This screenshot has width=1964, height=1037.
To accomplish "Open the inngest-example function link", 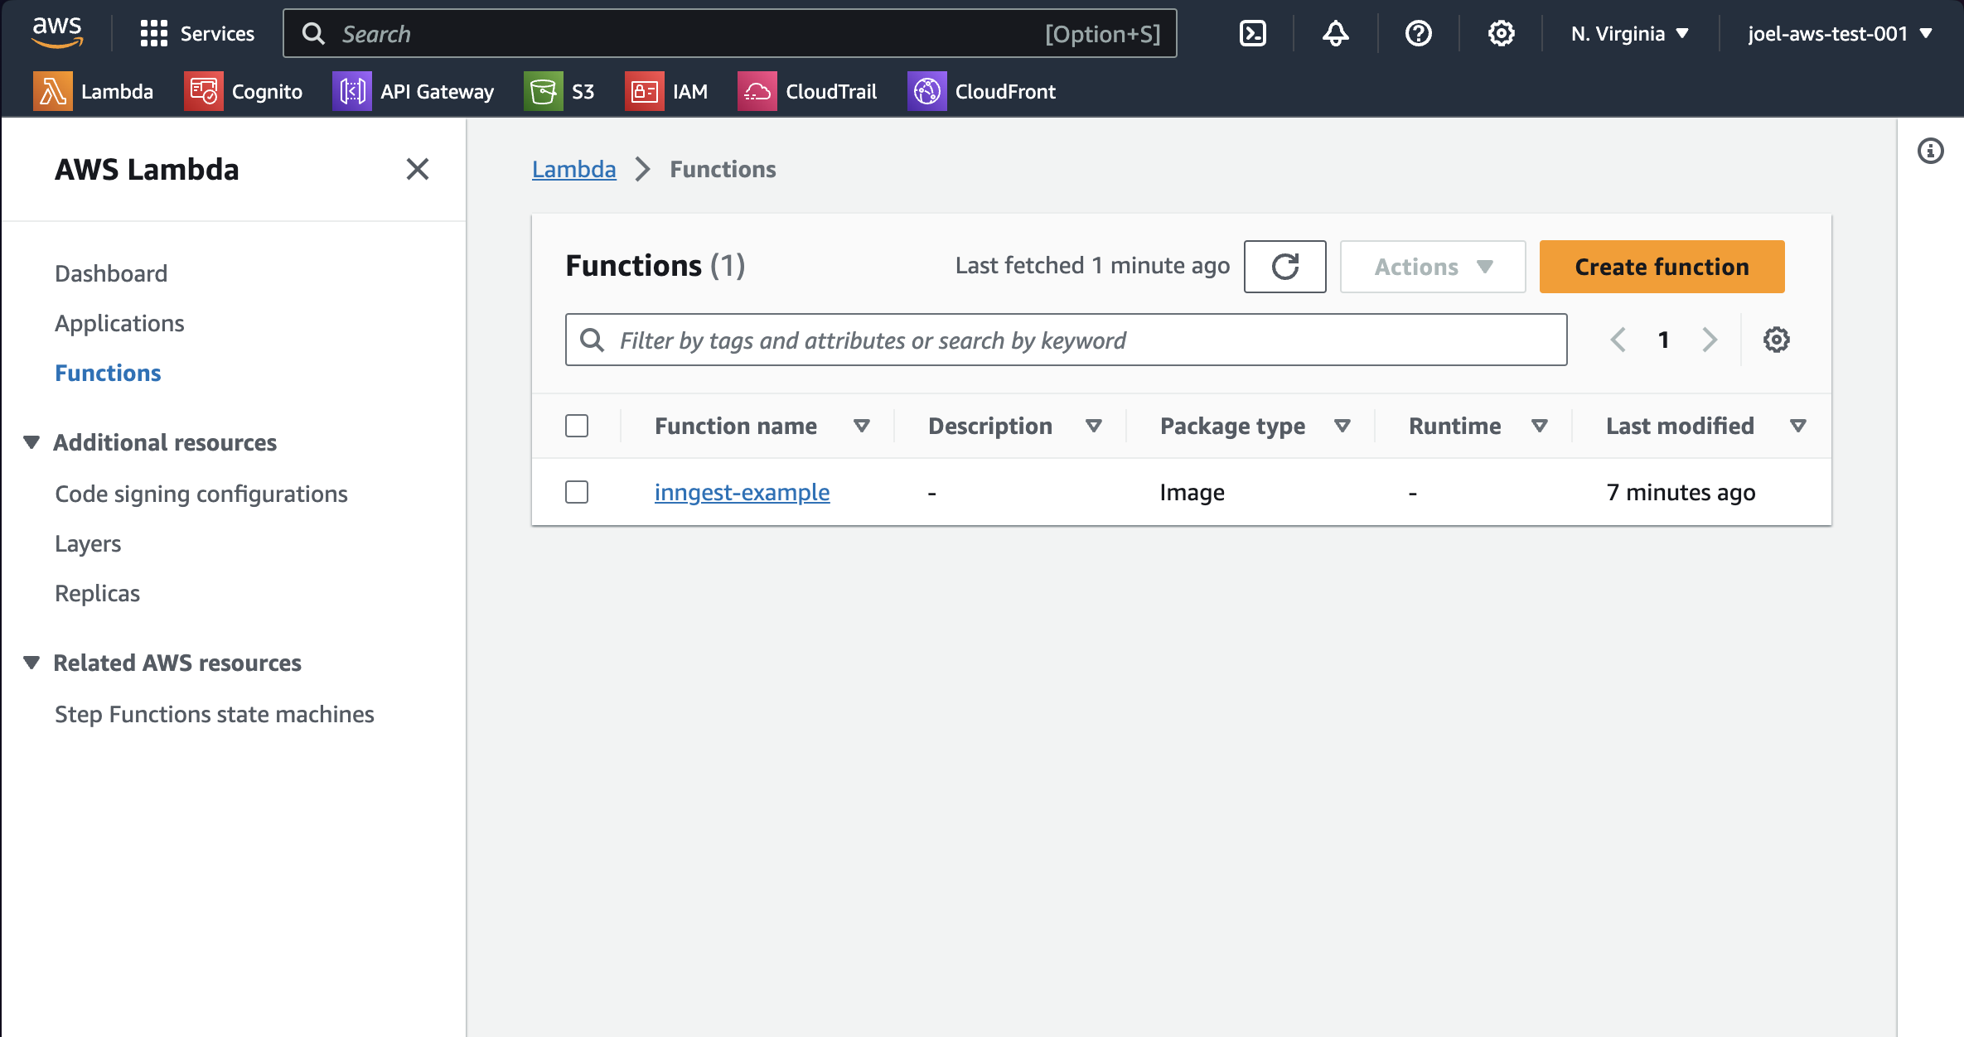I will 742,492.
